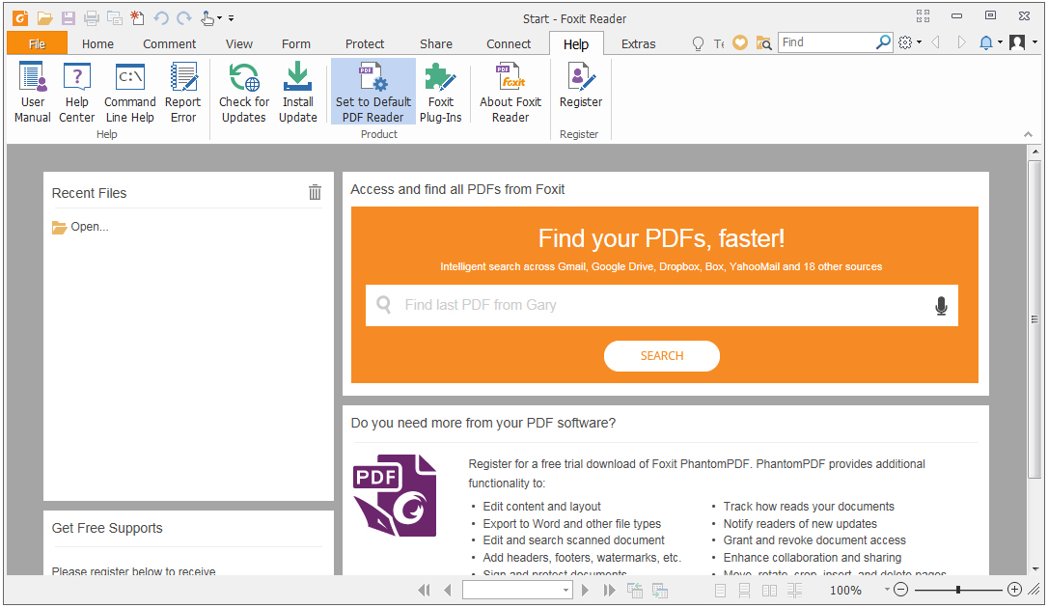The image size is (1048, 608).
Task: Click the microphone voice search icon
Action: [x=941, y=305]
